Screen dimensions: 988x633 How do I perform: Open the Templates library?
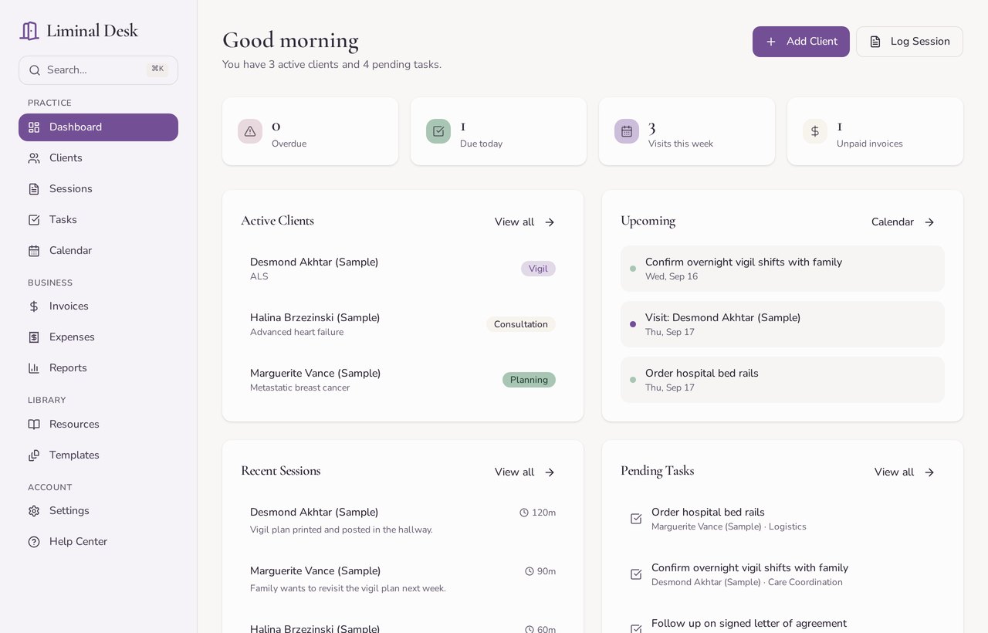[x=98, y=455]
